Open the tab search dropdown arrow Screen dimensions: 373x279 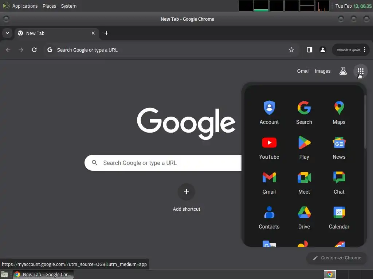7,33
